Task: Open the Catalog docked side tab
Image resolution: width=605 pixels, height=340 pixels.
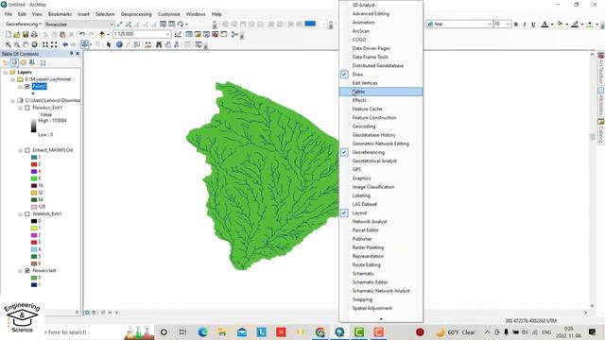Action: 601,131
